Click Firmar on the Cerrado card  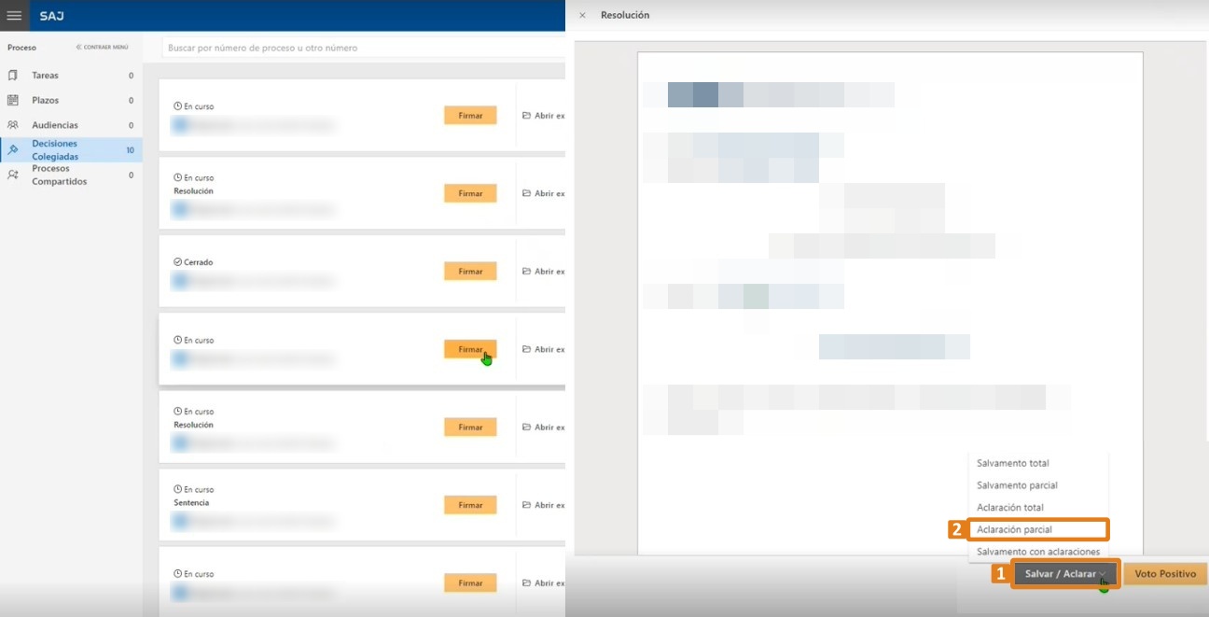point(470,272)
